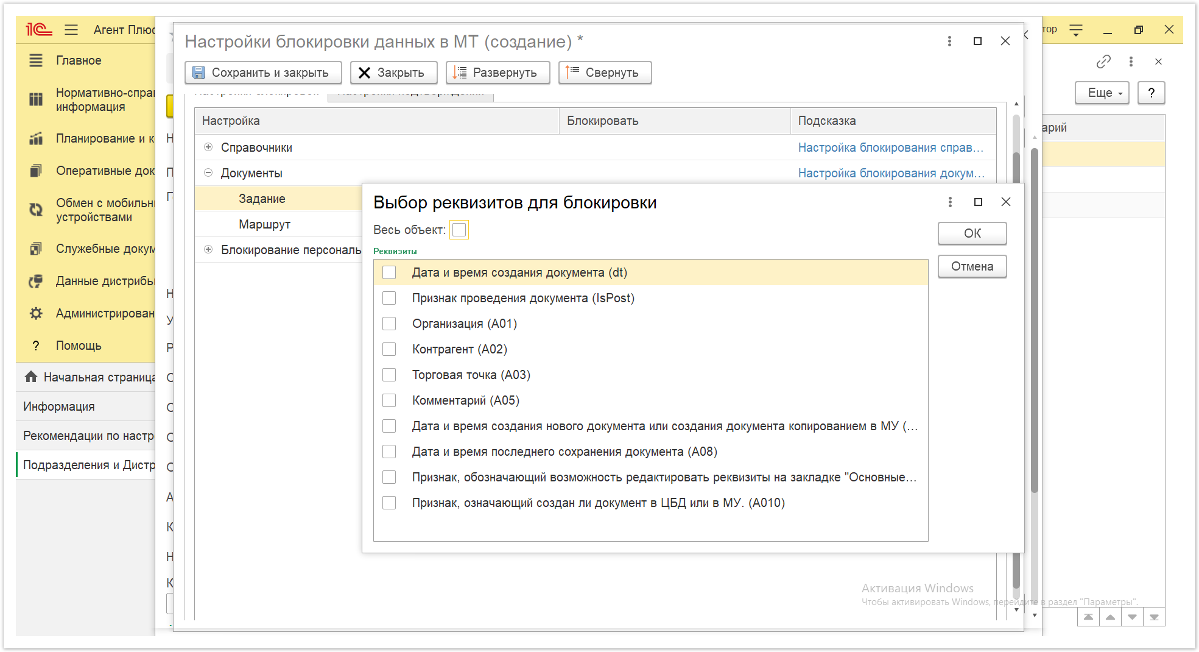Screen dimensions: 1199x652
Task: Click the floppy disk save icon
Action: coord(199,73)
